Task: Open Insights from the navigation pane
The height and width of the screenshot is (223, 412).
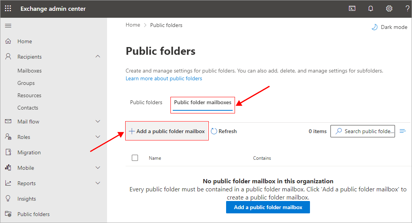Action: click(x=27, y=198)
